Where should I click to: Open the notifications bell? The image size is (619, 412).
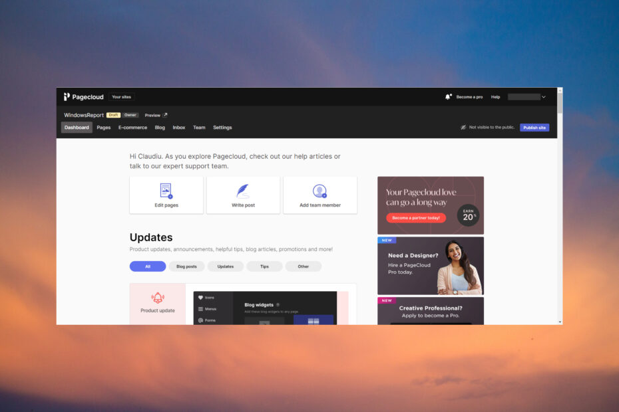click(448, 96)
